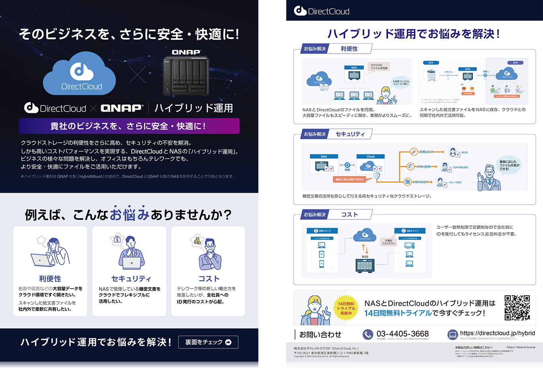Click the グループ会社 person icon
The height and width of the screenshot is (372, 543).
pos(441,182)
